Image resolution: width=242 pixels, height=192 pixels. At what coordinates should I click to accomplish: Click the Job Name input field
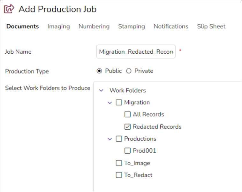point(136,51)
